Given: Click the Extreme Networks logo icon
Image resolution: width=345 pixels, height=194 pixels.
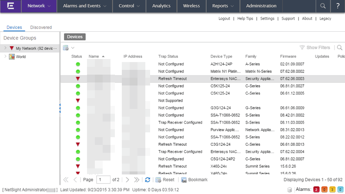Looking at the screenshot, I should point(10,6).
